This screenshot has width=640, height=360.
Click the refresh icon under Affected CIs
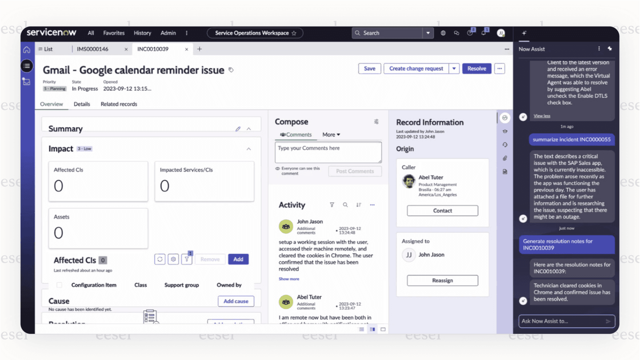click(160, 259)
